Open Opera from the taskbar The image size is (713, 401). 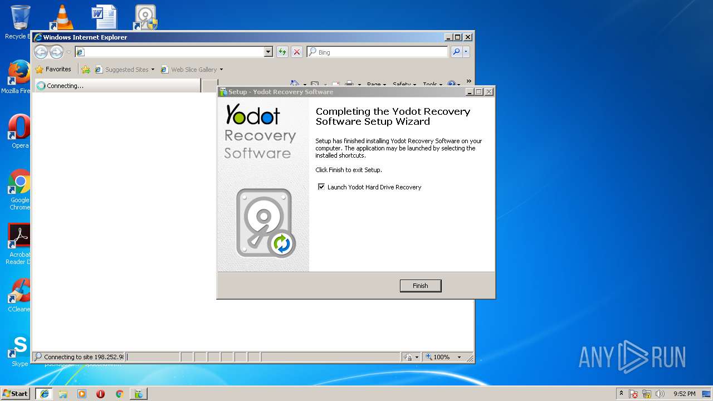pos(101,394)
